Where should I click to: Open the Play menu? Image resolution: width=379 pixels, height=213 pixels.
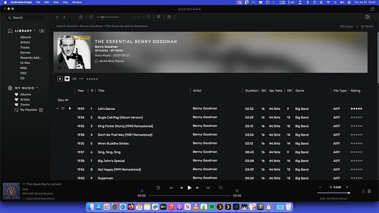point(65,2)
